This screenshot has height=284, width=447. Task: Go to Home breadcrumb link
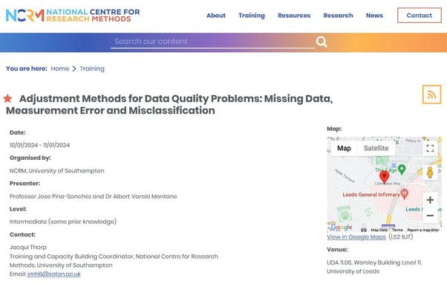coord(60,68)
